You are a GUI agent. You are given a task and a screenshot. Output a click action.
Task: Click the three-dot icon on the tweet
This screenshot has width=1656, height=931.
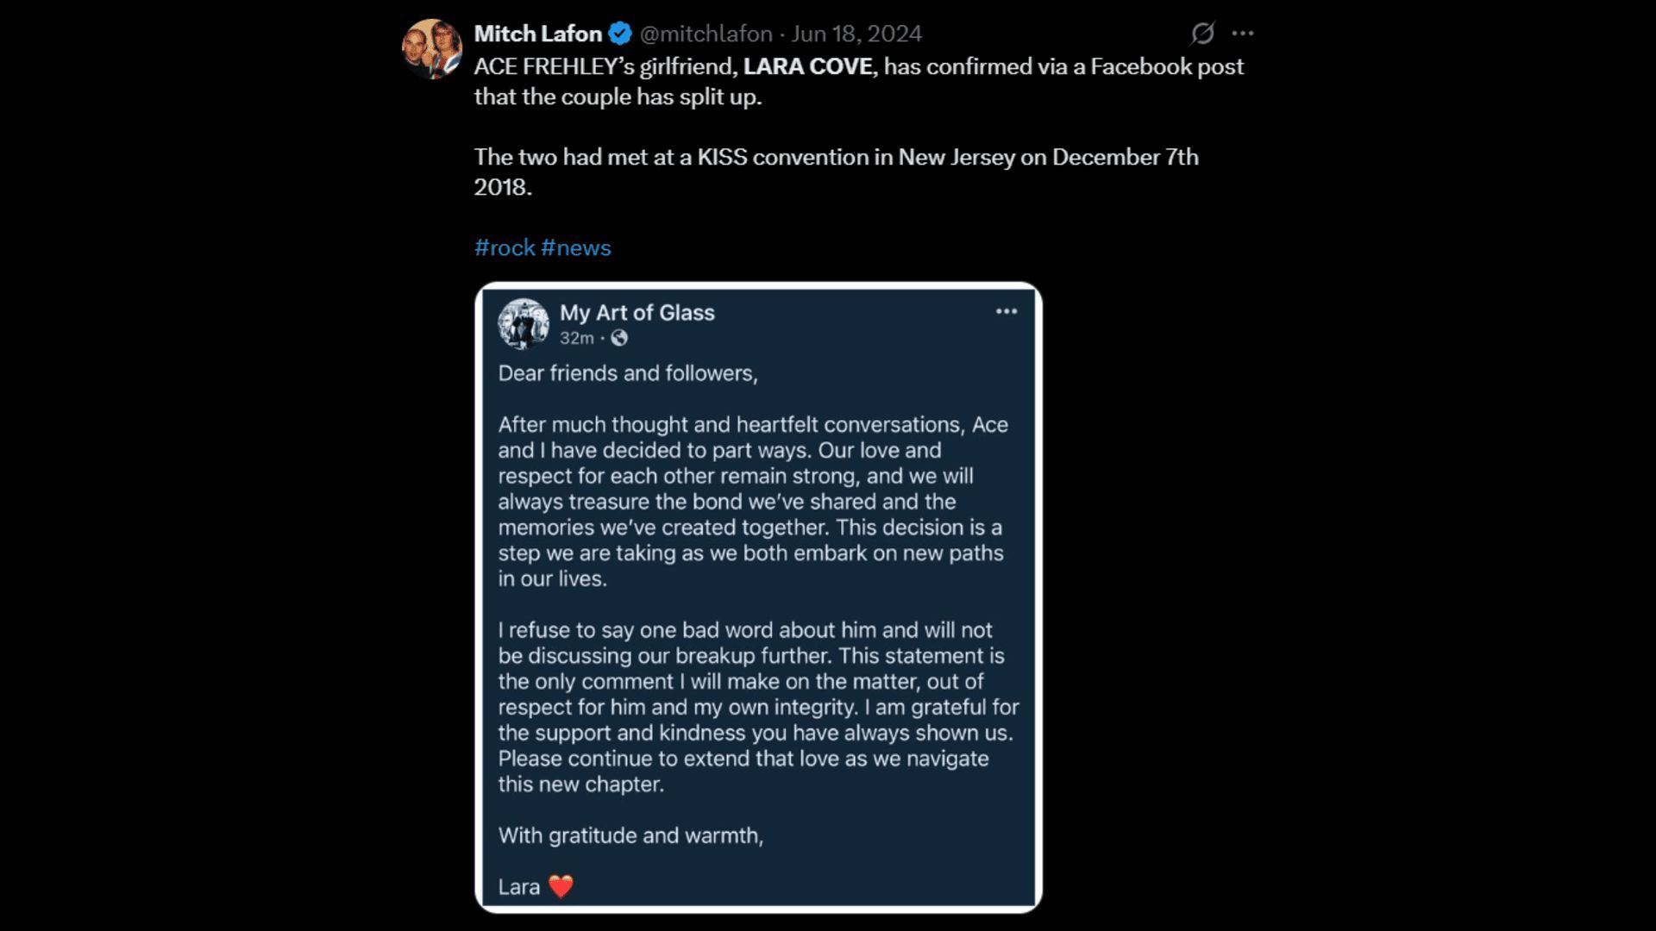tap(1244, 34)
